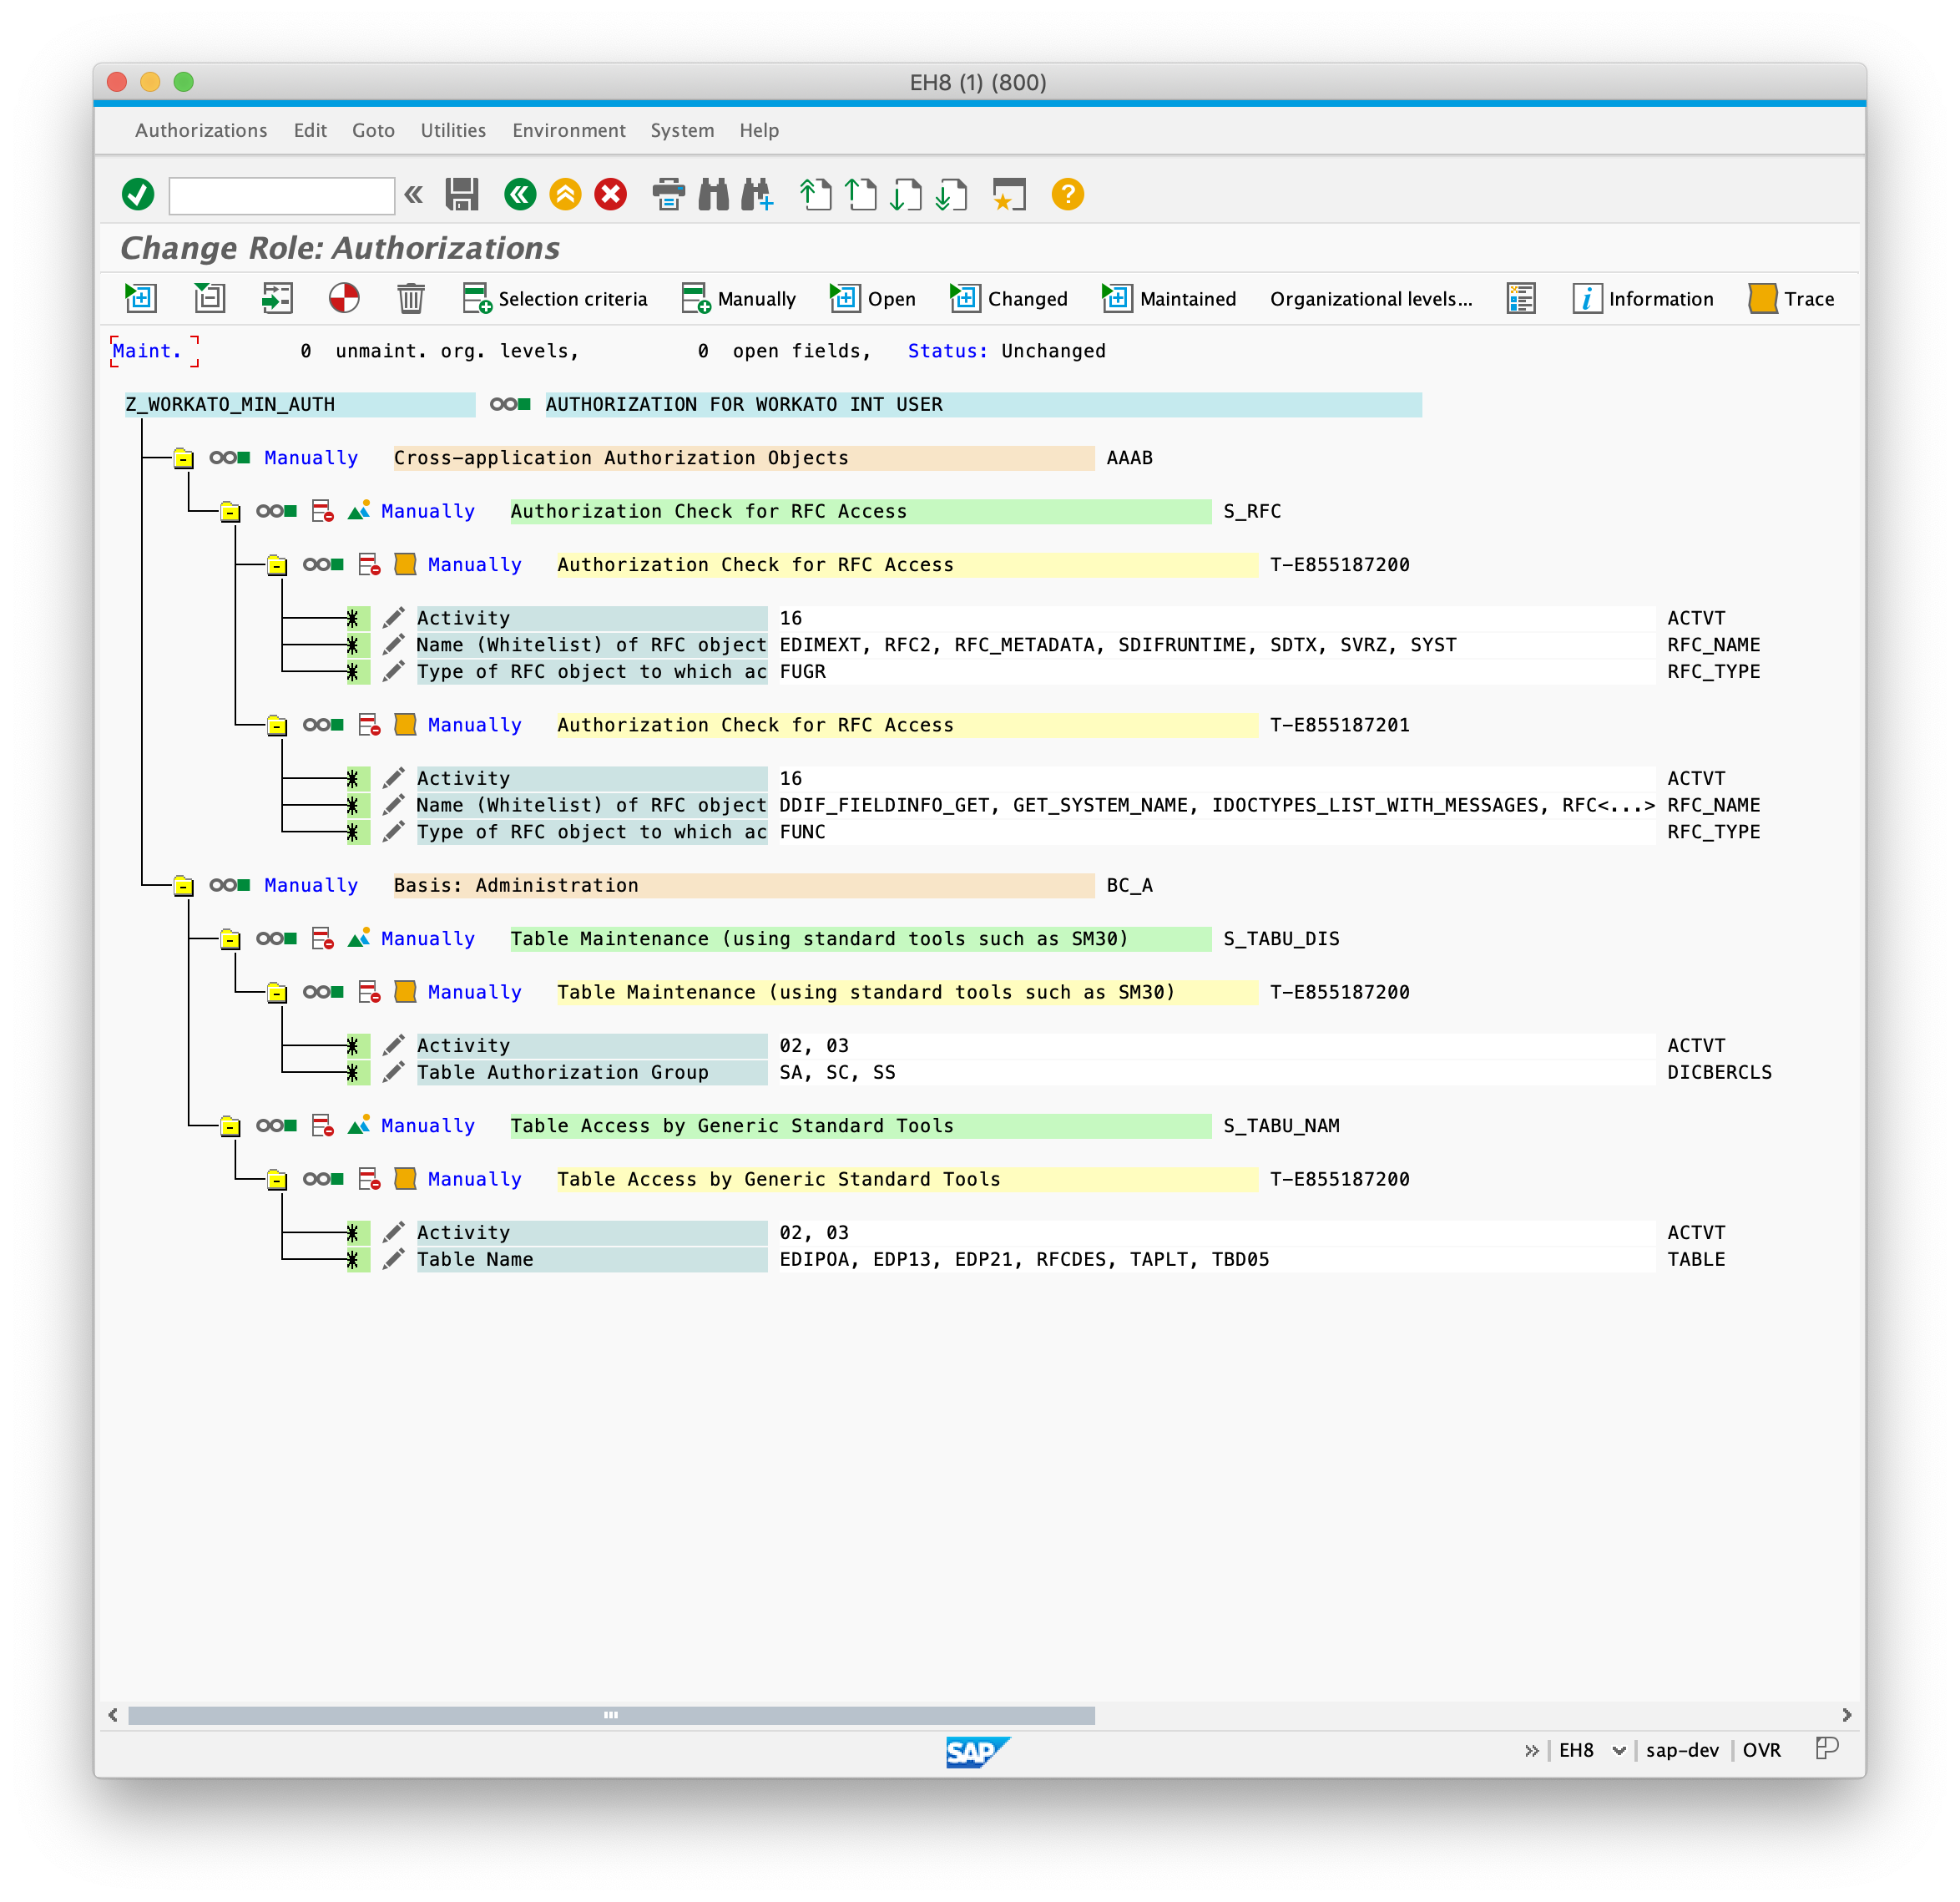Click the red Cancel X icon
This screenshot has width=1960, height=1902.
610,194
